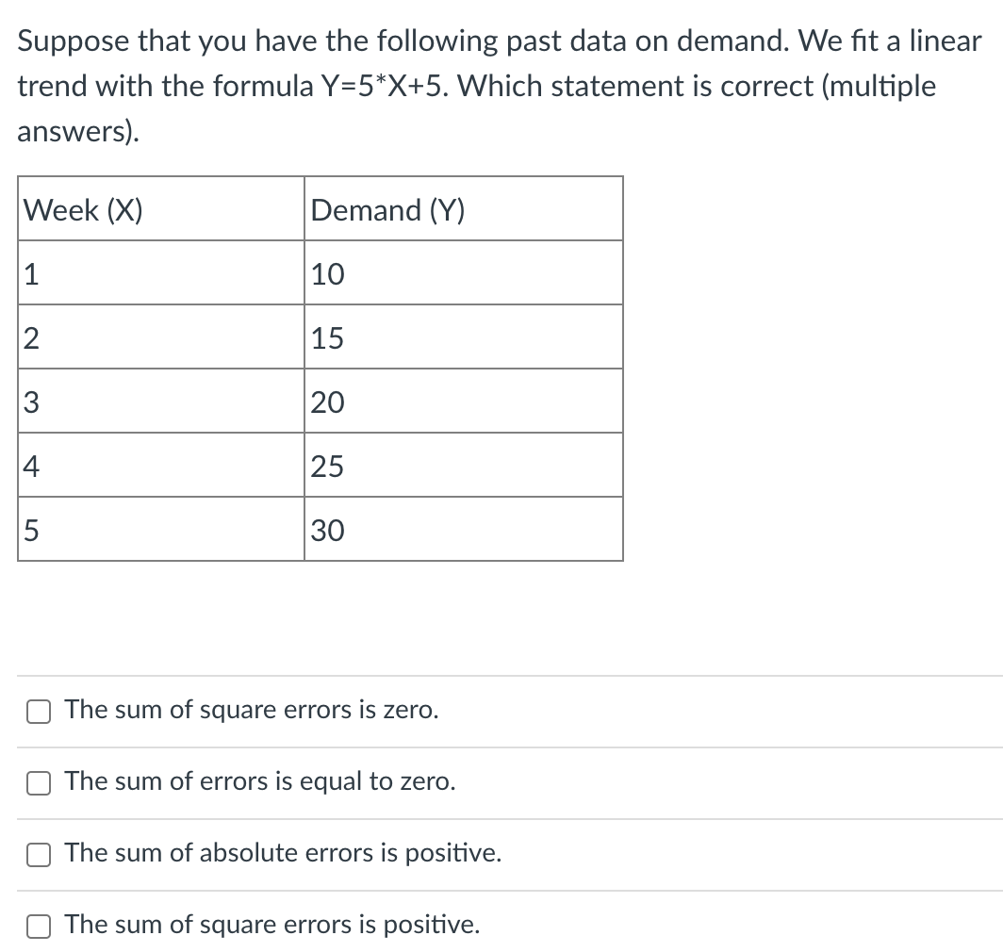Check the 'sum of square errors is zero' option

38,713
